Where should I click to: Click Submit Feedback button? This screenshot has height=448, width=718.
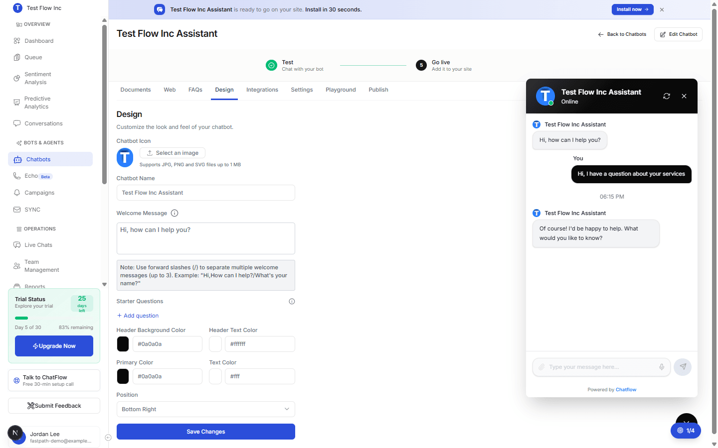(x=54, y=406)
